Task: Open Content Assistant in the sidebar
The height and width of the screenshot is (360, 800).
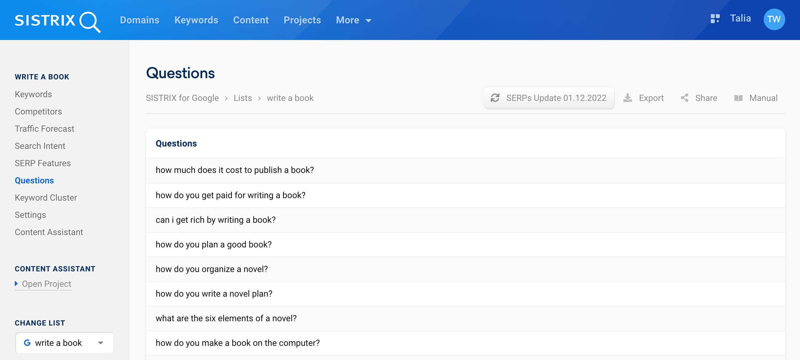Action: [x=49, y=232]
